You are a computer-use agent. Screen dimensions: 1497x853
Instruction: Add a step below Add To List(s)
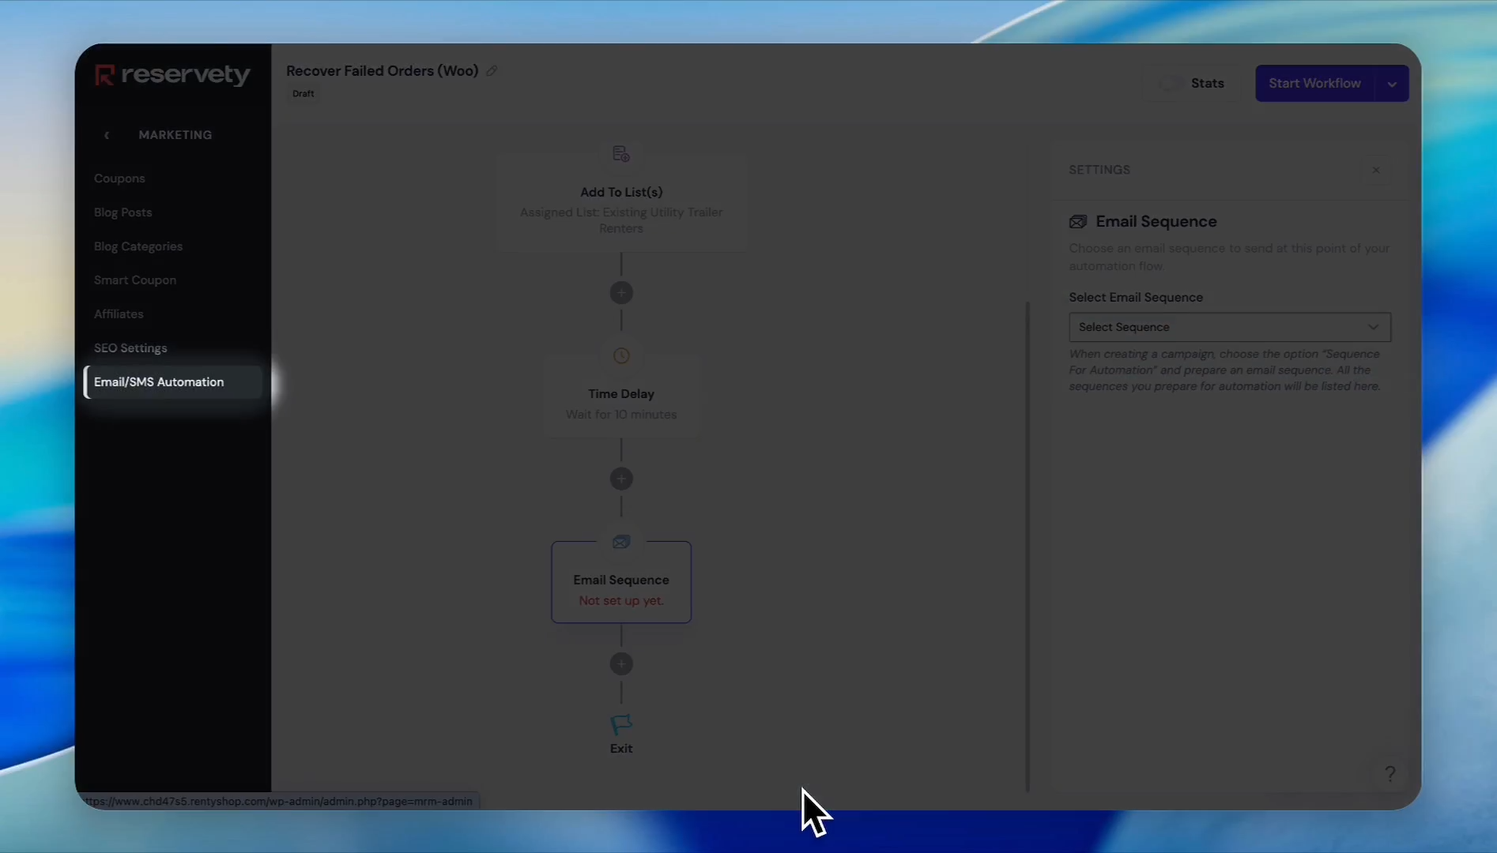(621, 293)
